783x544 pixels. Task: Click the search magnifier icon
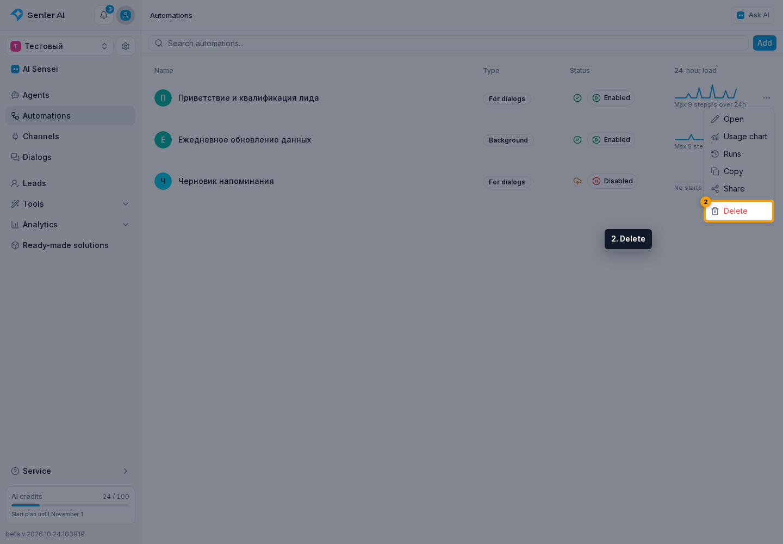[x=159, y=43]
